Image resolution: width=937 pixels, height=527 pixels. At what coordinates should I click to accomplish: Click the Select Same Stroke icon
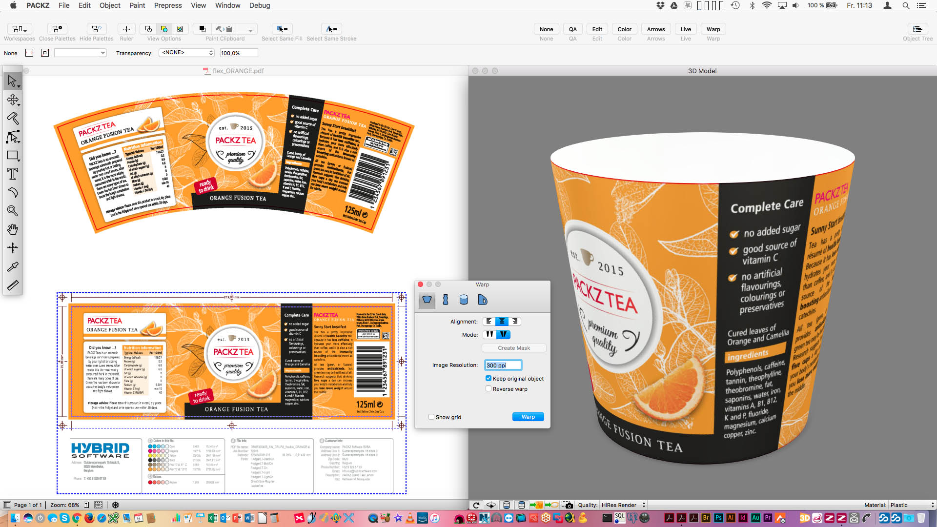[x=331, y=29]
